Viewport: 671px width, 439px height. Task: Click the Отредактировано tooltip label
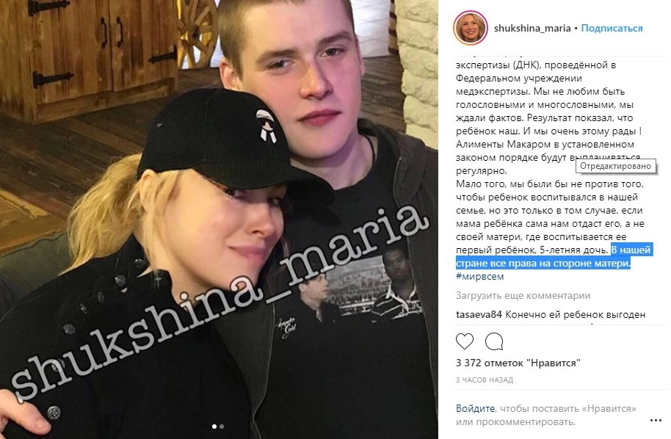(615, 166)
